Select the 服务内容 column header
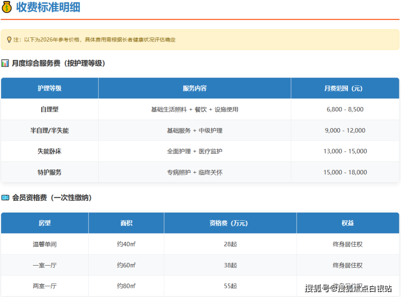This screenshot has height=297, width=401. pos(195,88)
